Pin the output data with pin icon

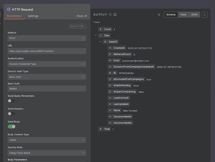pyautogui.click(x=205, y=15)
